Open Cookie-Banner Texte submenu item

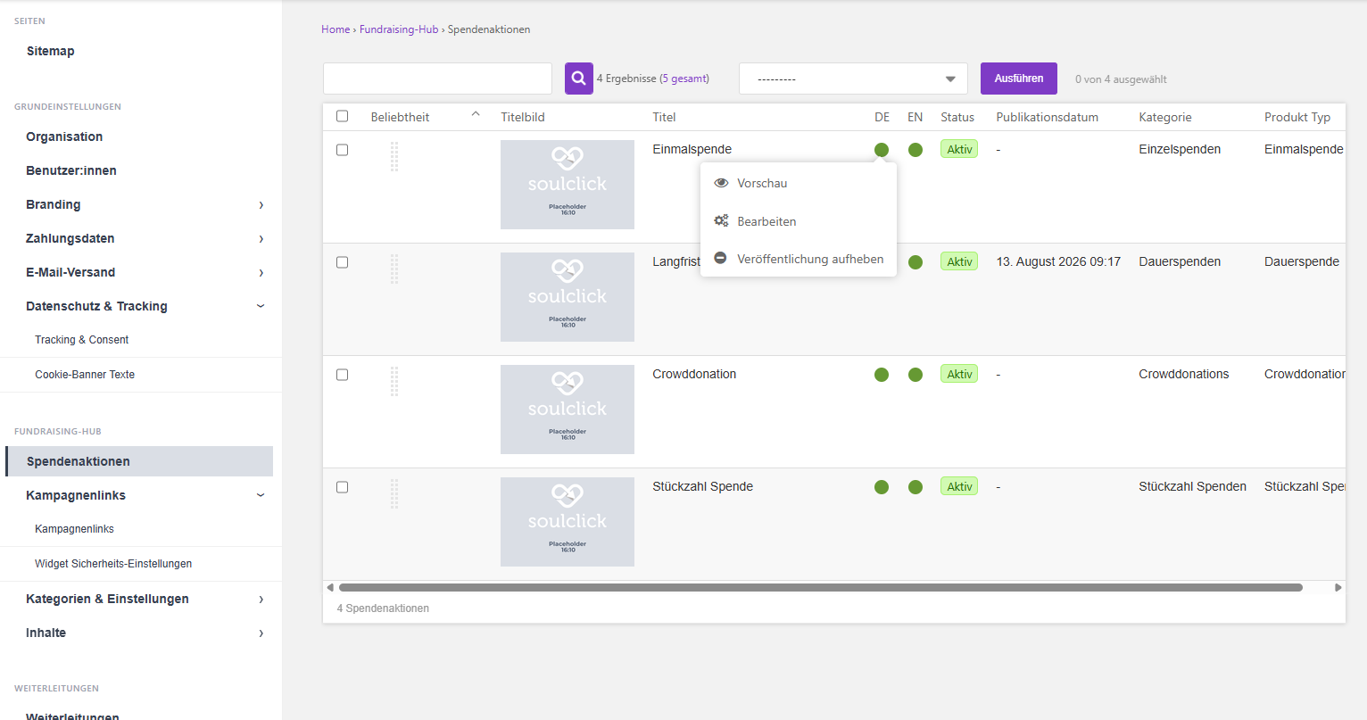point(85,375)
